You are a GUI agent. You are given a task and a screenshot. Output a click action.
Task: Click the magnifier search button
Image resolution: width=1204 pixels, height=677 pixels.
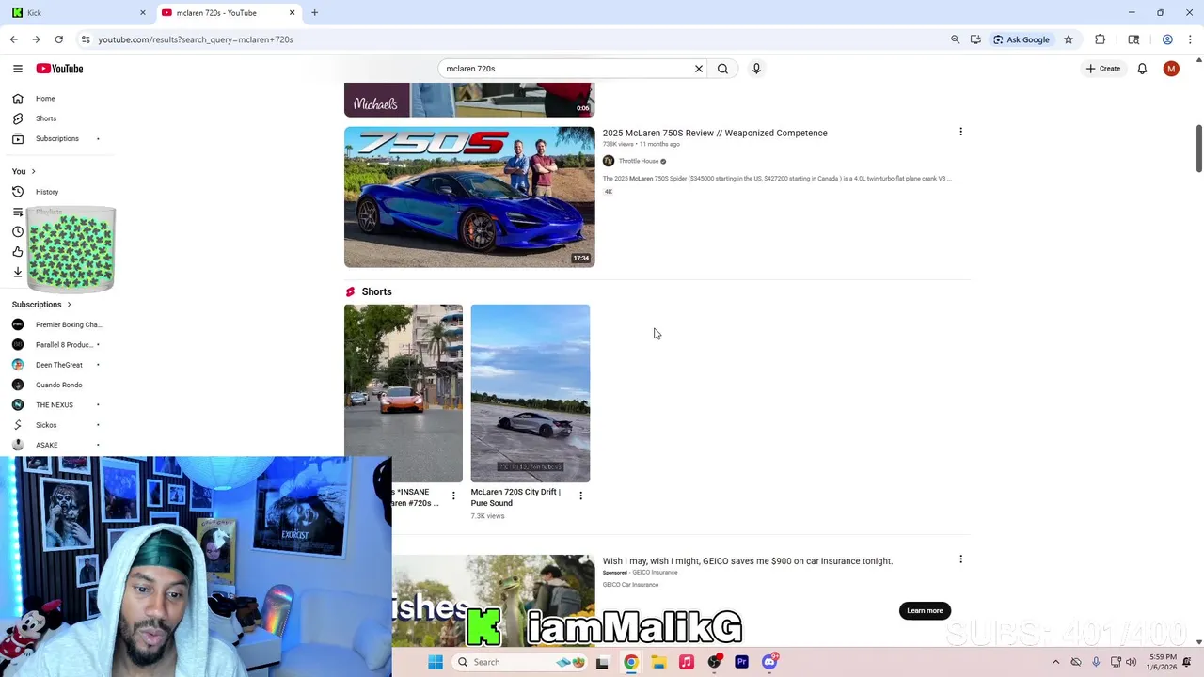pyautogui.click(x=722, y=69)
